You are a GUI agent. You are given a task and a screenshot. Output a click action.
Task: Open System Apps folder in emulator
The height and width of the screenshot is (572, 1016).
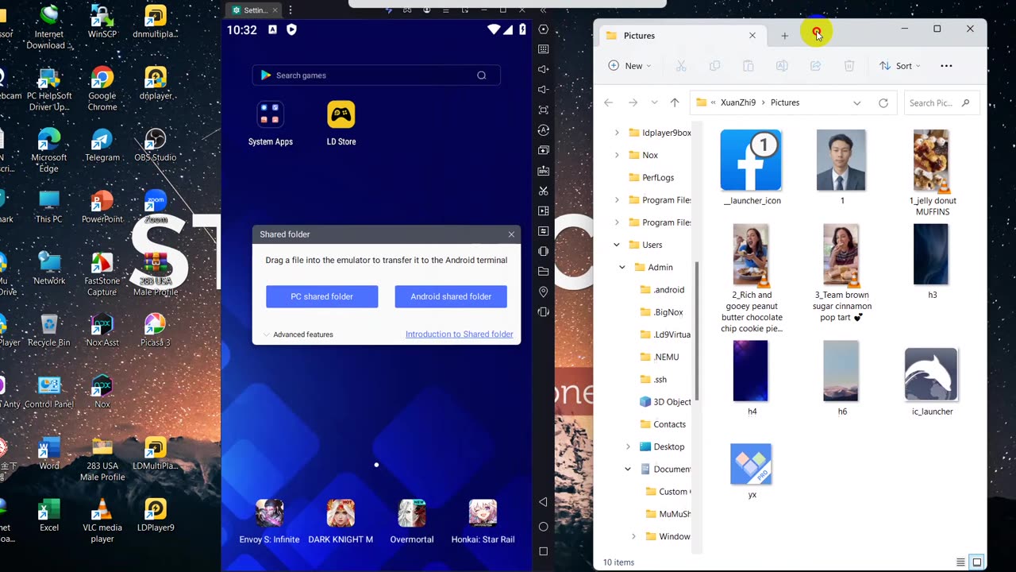click(271, 123)
